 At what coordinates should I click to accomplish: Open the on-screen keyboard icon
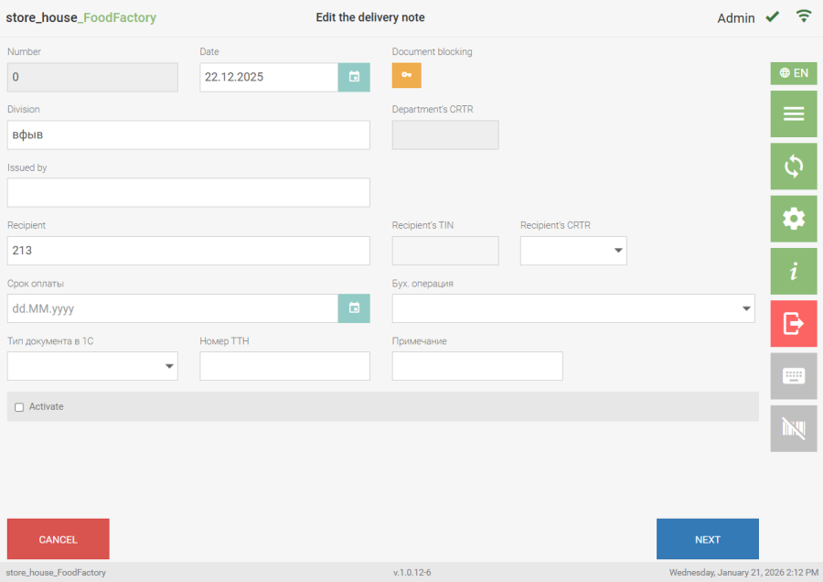[793, 376]
